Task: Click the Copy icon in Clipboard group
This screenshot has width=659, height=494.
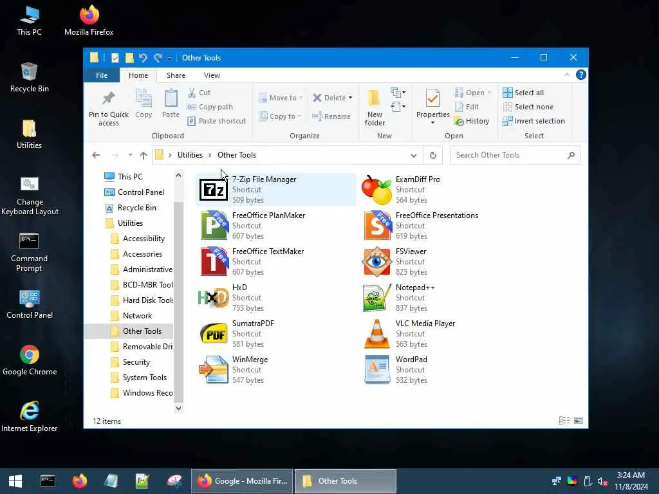Action: 144,98
